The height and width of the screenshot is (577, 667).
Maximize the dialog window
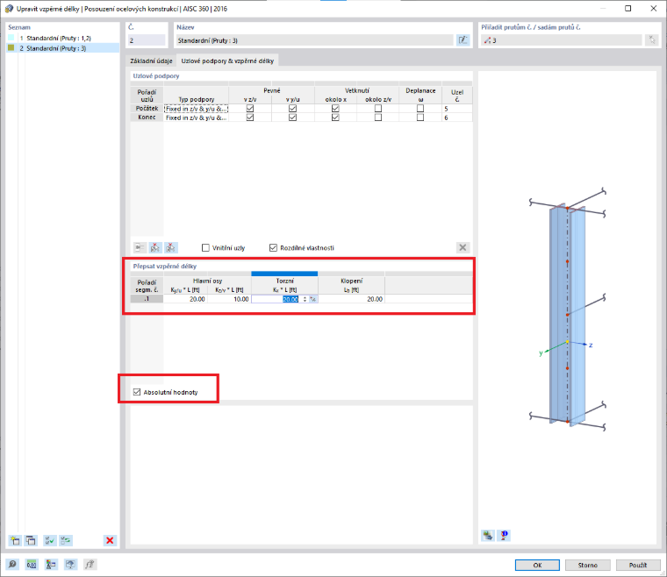(628, 9)
